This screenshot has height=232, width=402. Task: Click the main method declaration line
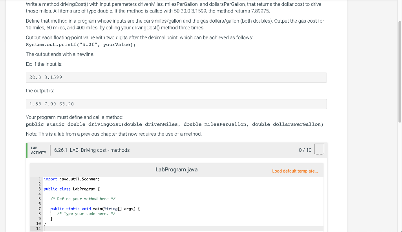tap(95, 209)
